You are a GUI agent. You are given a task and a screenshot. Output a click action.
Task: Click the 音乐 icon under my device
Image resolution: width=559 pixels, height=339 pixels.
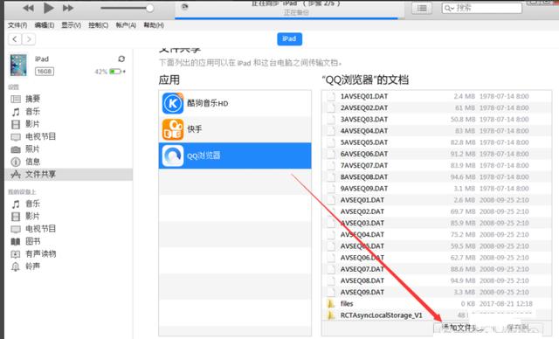pos(16,204)
